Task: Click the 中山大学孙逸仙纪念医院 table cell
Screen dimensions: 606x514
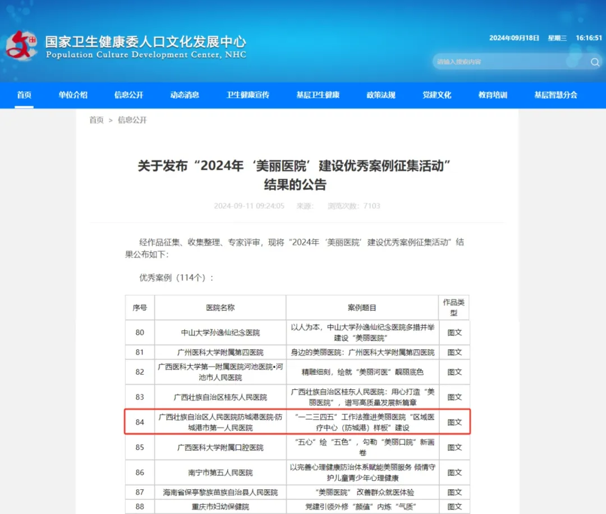Action: (221, 333)
